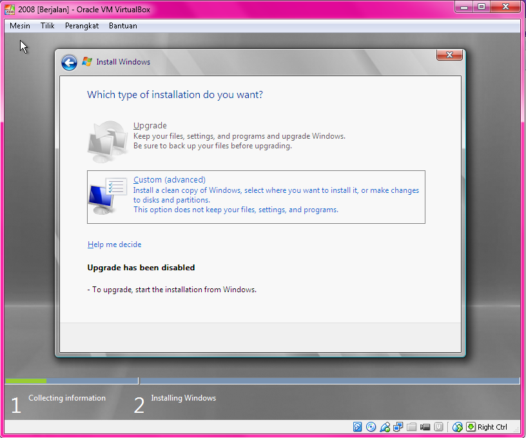
Task: Open the Perangkat menu
Action: (x=82, y=26)
